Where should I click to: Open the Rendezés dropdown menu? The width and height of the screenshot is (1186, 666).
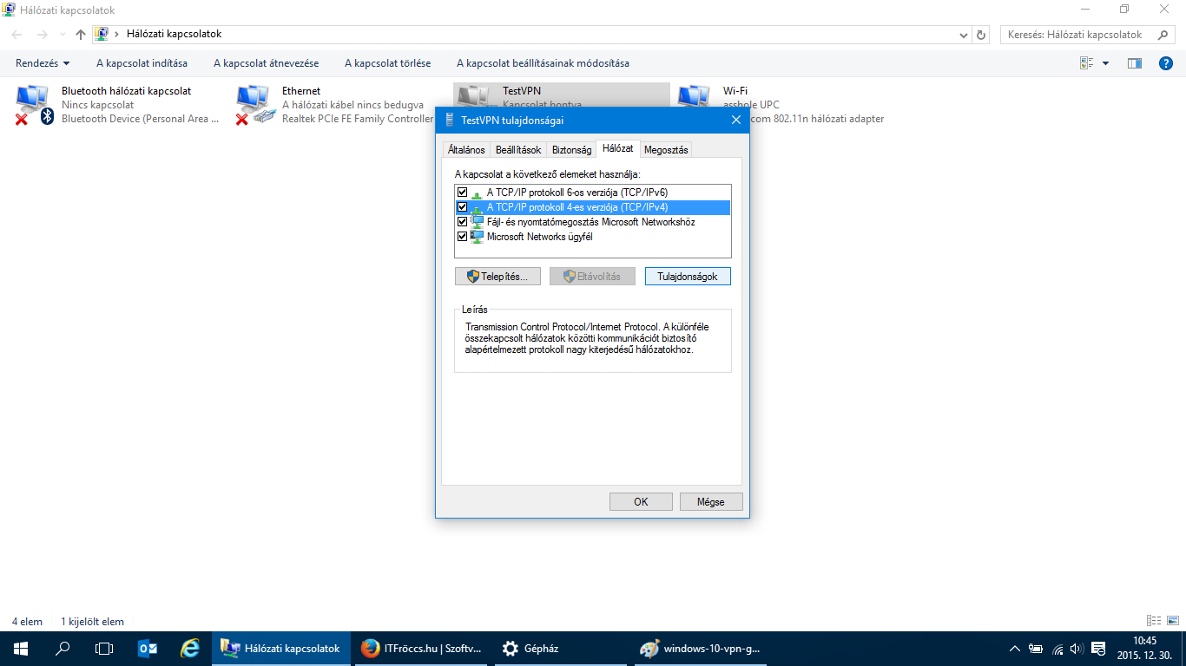coord(43,63)
